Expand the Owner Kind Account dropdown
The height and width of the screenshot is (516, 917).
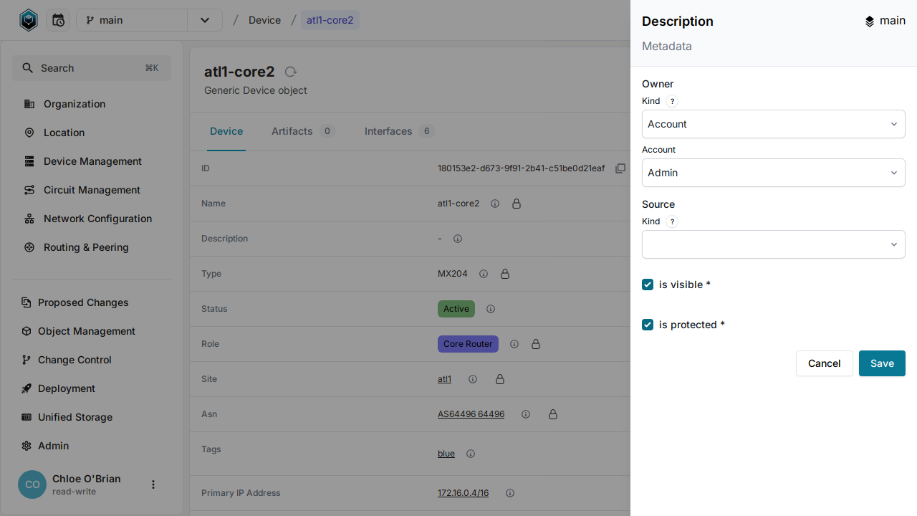(773, 124)
